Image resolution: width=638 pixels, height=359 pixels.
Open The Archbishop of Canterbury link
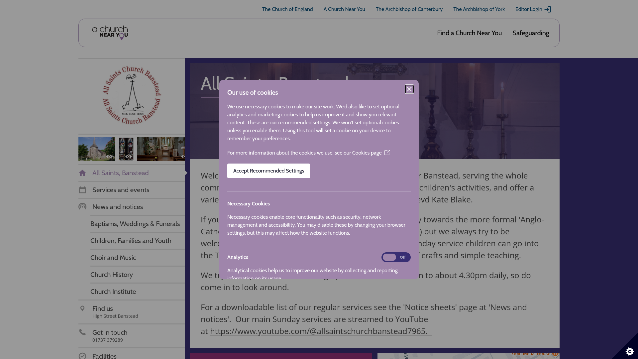tap(409, 9)
